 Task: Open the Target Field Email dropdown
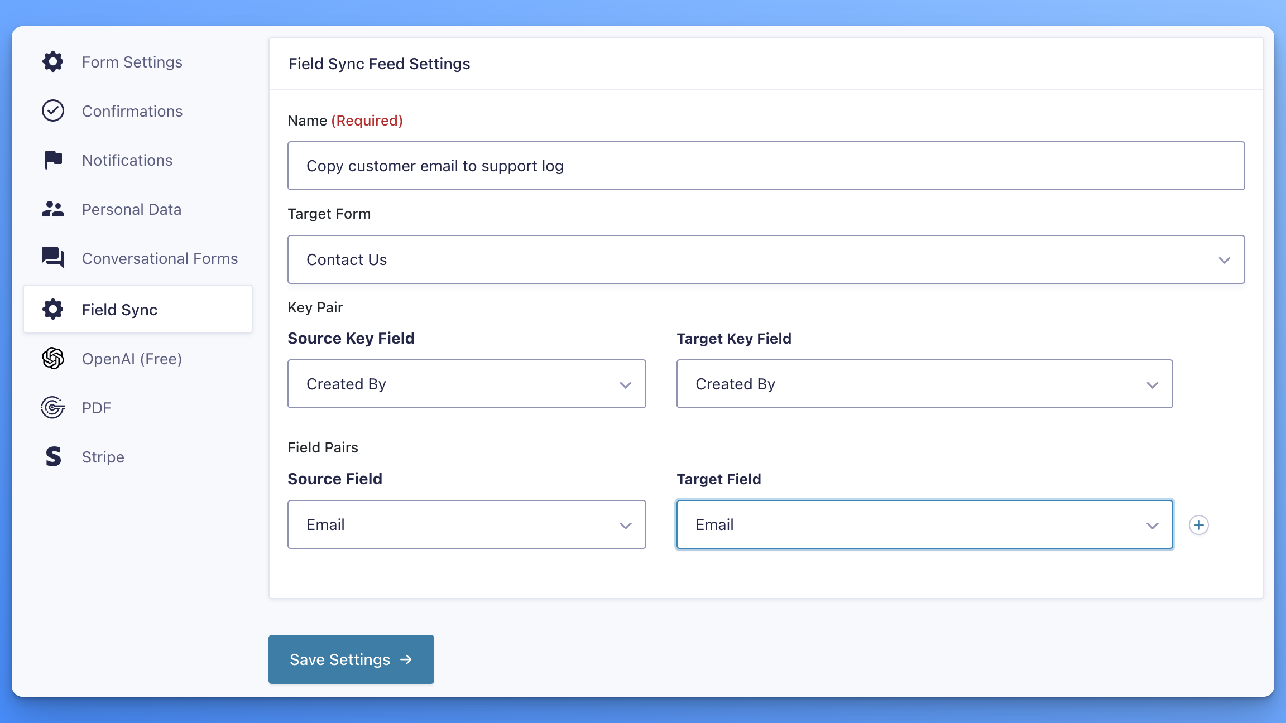924,524
